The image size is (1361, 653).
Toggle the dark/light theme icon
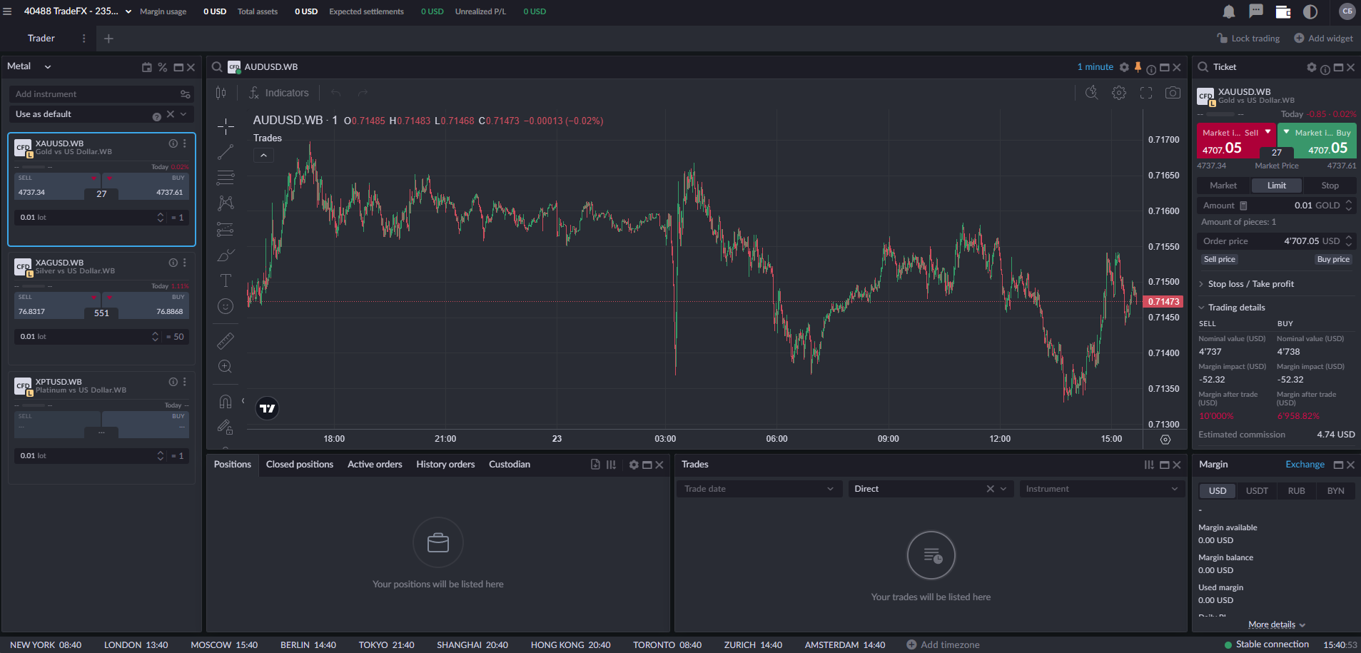coord(1310,11)
